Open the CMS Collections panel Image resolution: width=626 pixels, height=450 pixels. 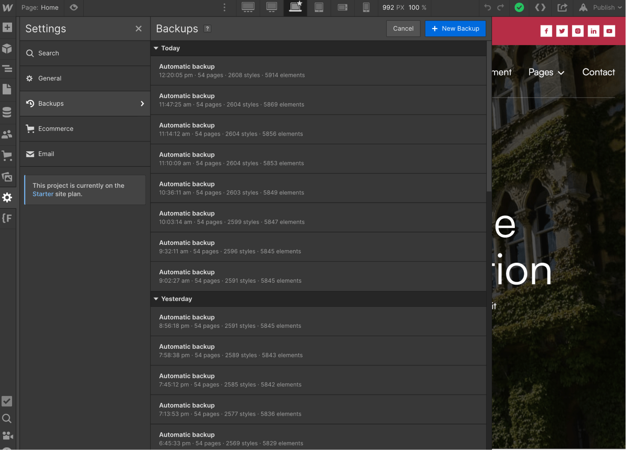click(7, 112)
